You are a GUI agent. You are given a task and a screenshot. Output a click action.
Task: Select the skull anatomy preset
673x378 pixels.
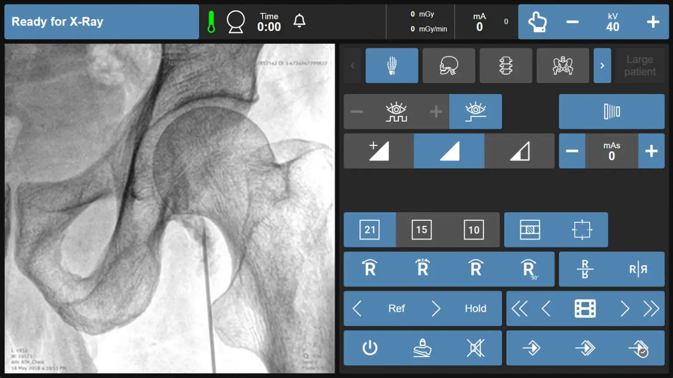point(449,66)
